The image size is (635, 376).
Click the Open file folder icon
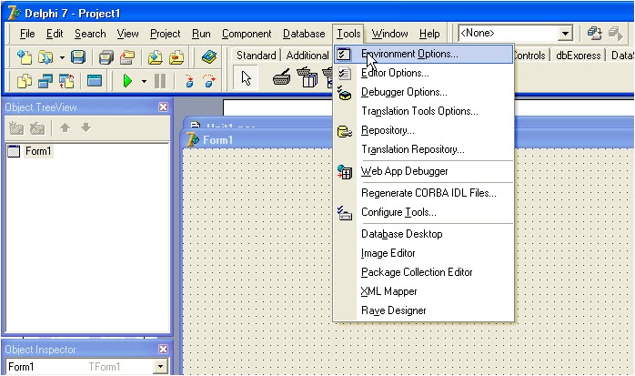[45, 57]
